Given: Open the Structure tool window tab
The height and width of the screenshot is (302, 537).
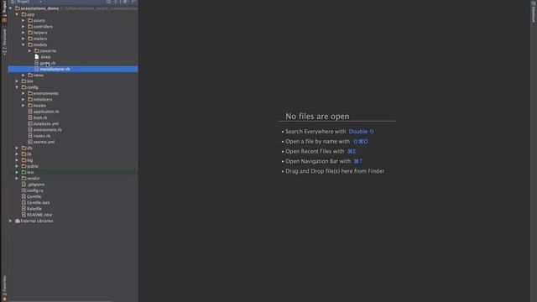Looking at the screenshot, I should click(4, 42).
